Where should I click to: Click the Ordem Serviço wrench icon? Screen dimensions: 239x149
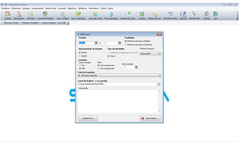154,15
